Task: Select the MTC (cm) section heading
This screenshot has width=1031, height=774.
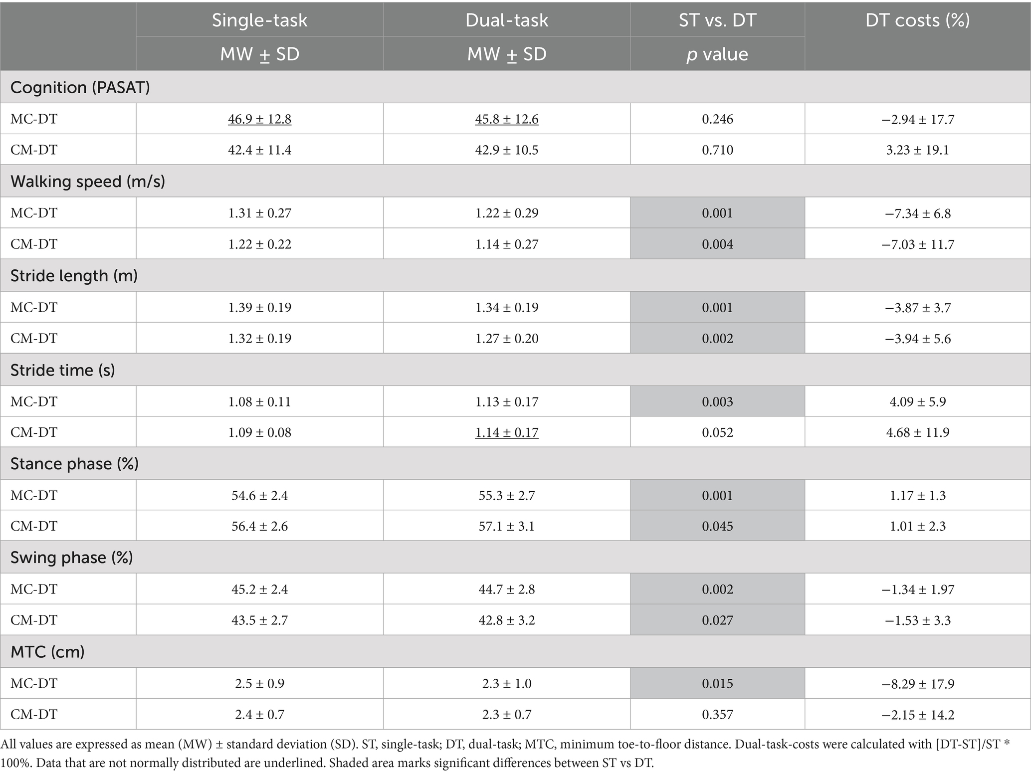Action: (x=47, y=651)
